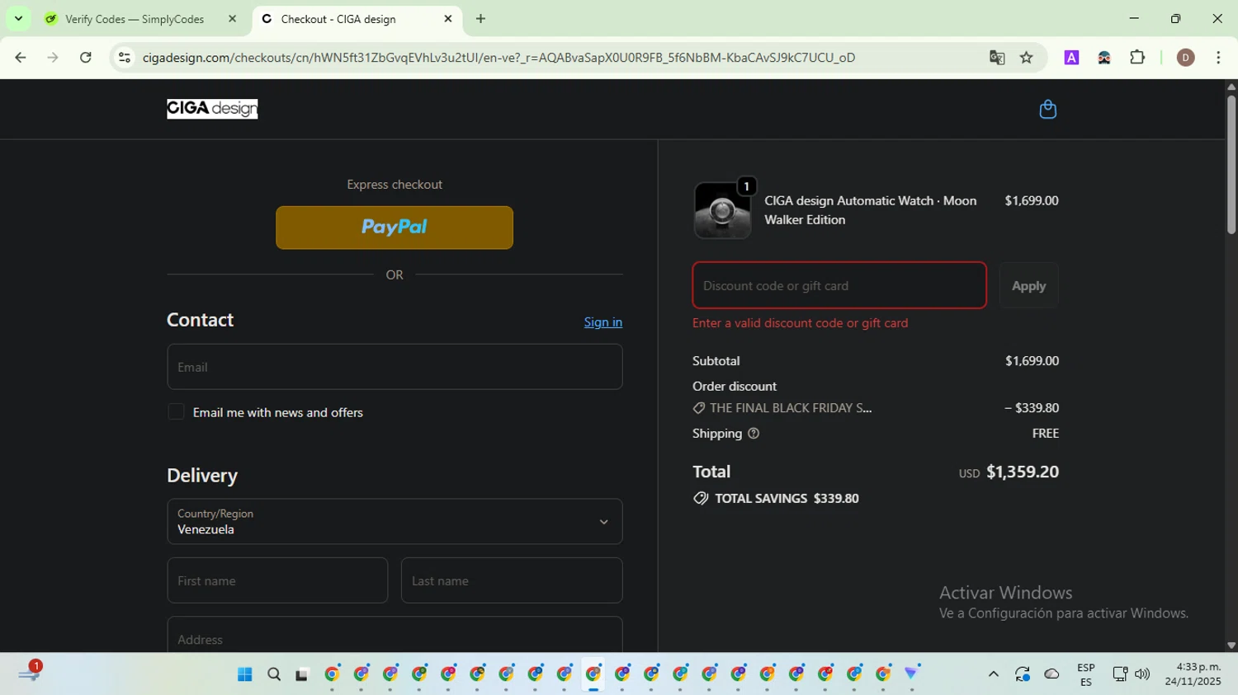Open the purple A extension icon

[1071, 58]
